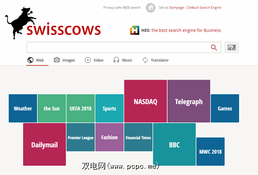This screenshot has width=258, height=175.
Task: Click the grey home icon
Action: click(151, 8)
